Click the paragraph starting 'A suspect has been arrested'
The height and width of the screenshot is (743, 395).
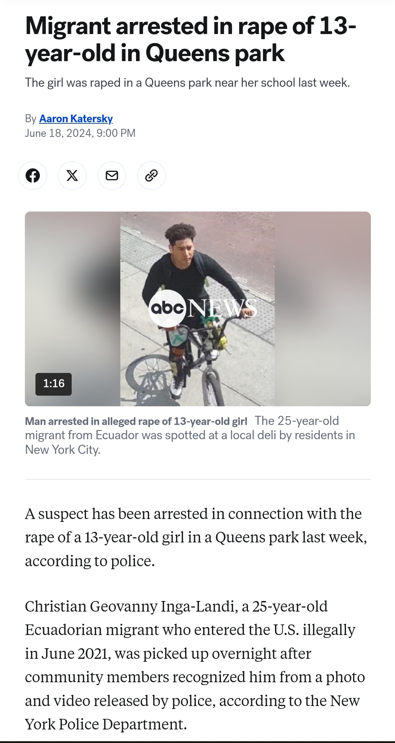tap(196, 537)
